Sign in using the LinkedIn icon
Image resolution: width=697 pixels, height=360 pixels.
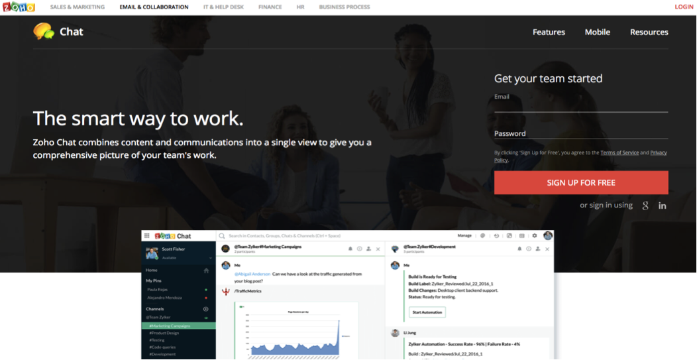662,206
